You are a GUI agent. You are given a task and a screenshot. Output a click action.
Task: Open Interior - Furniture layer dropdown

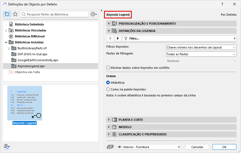click(148, 147)
